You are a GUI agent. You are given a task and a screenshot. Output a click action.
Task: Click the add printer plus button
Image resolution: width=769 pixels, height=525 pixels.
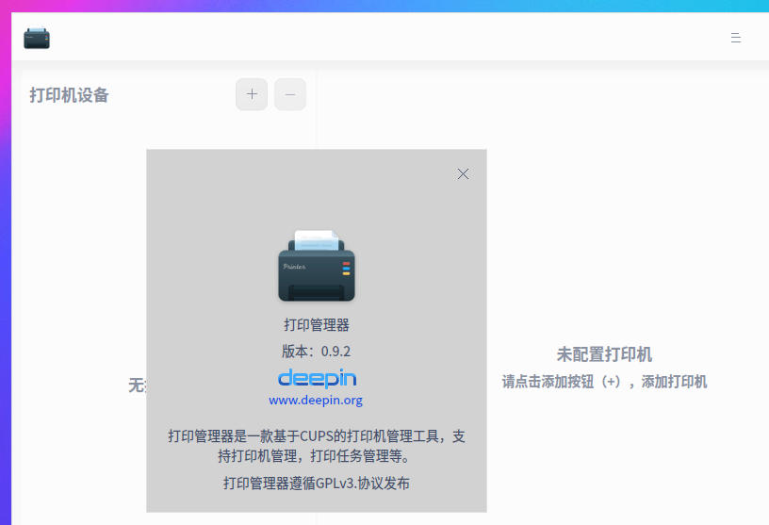[252, 94]
